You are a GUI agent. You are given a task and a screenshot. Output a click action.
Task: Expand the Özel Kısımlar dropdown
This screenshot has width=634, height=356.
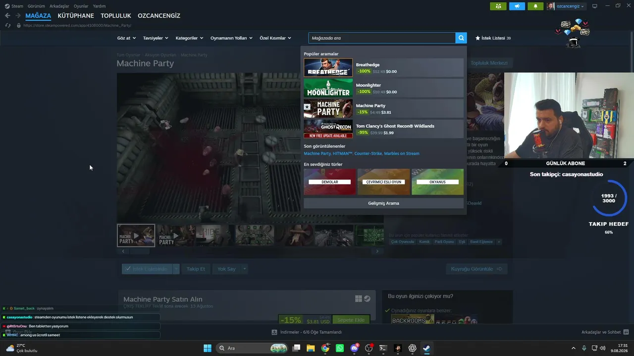(x=275, y=38)
